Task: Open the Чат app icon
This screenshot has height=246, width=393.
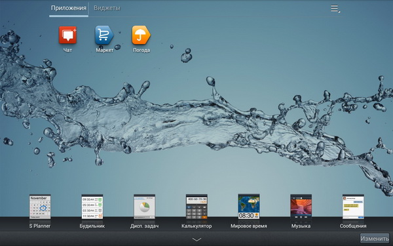Action: [x=67, y=35]
